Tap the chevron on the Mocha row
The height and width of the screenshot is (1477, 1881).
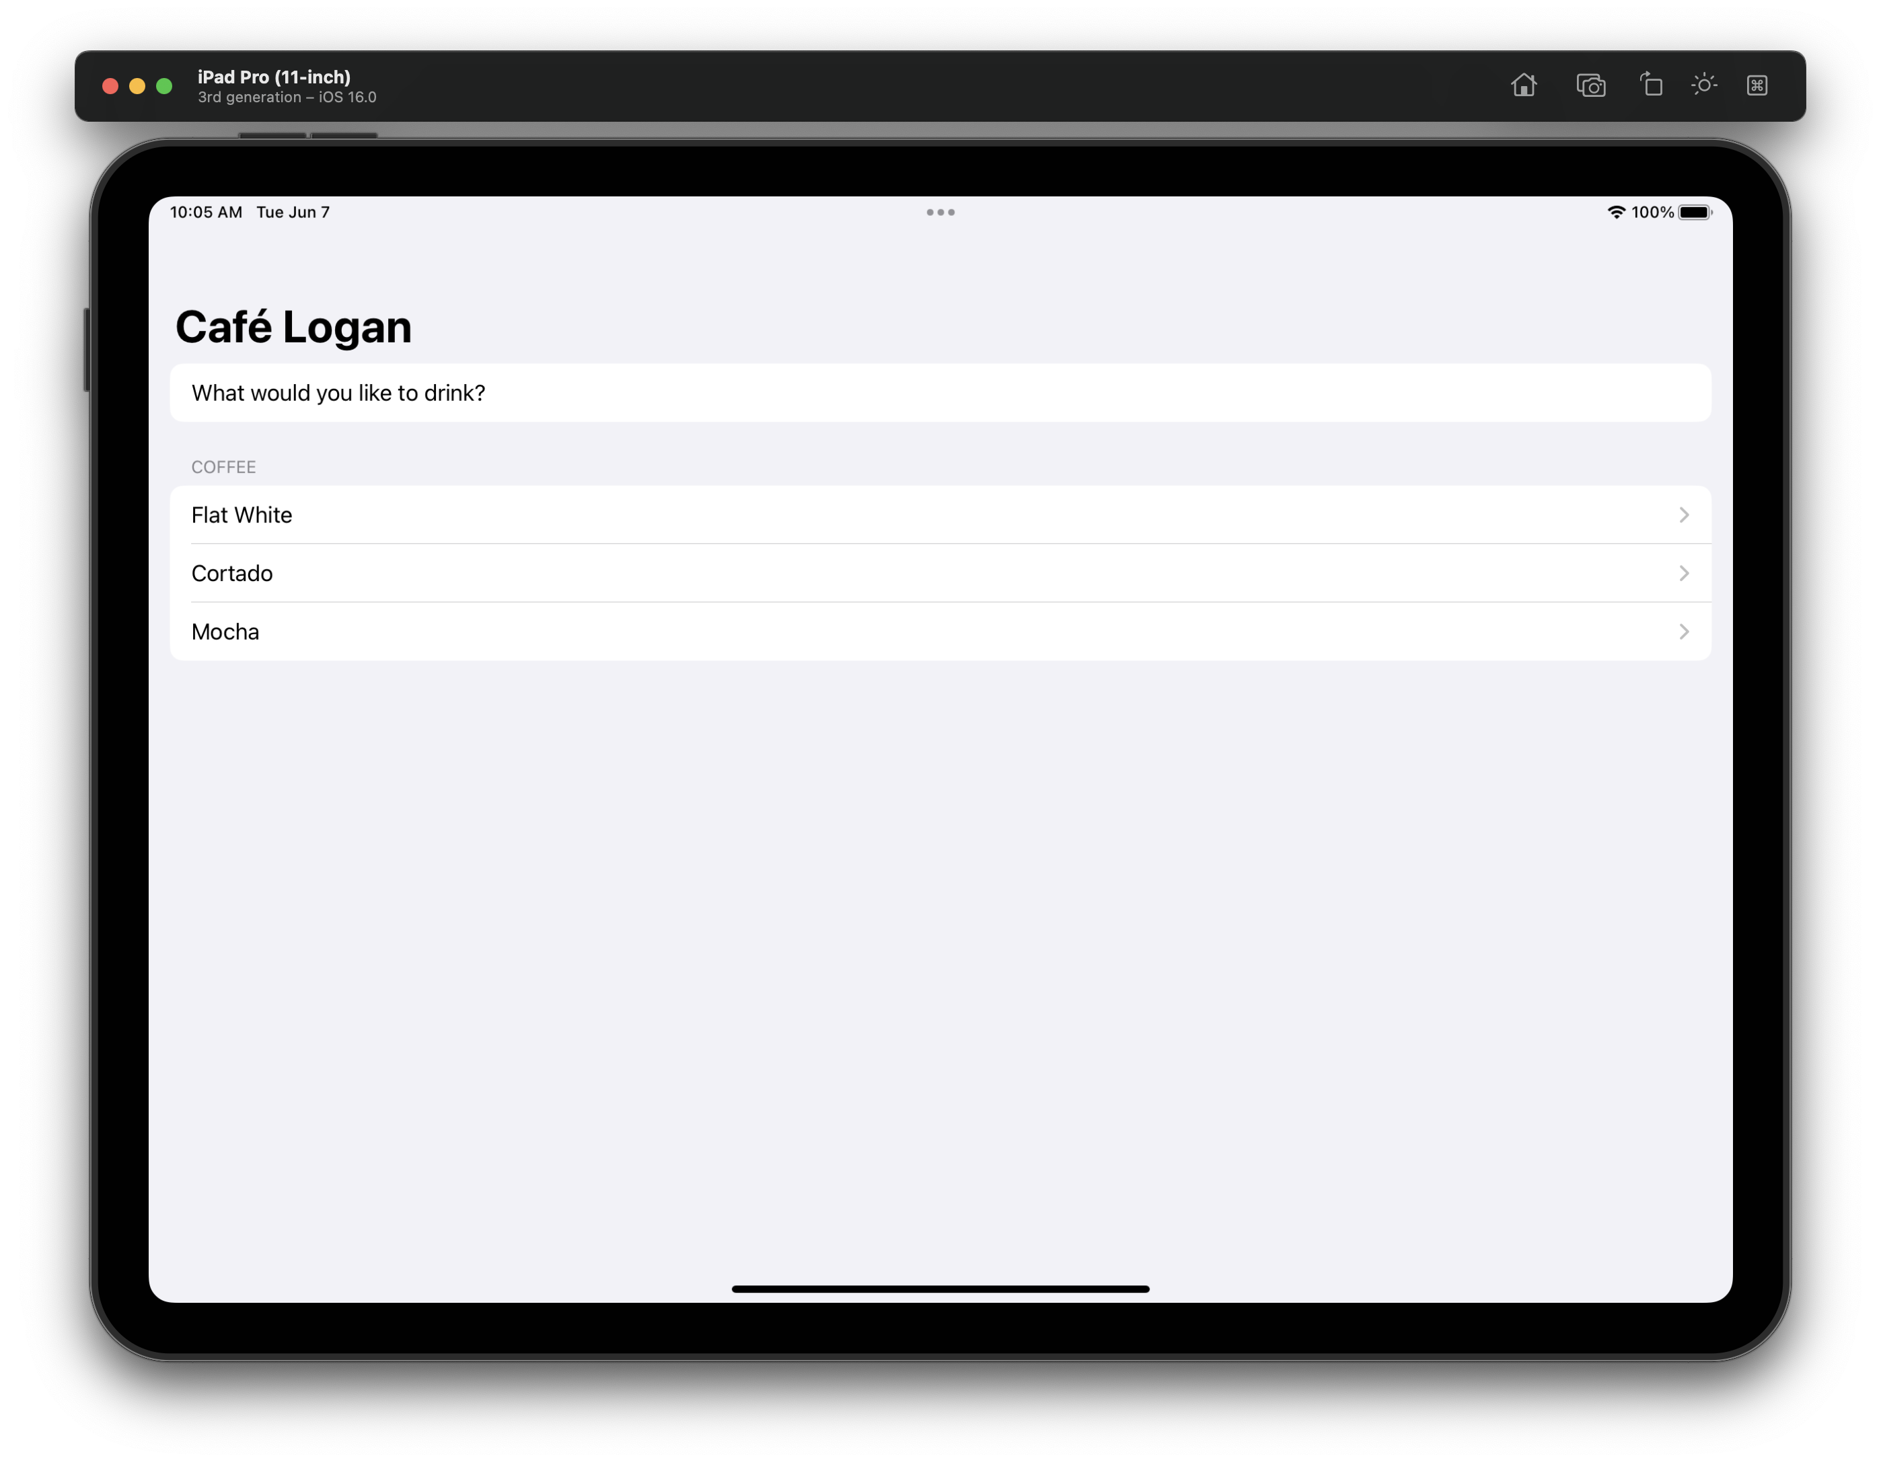click(1683, 632)
